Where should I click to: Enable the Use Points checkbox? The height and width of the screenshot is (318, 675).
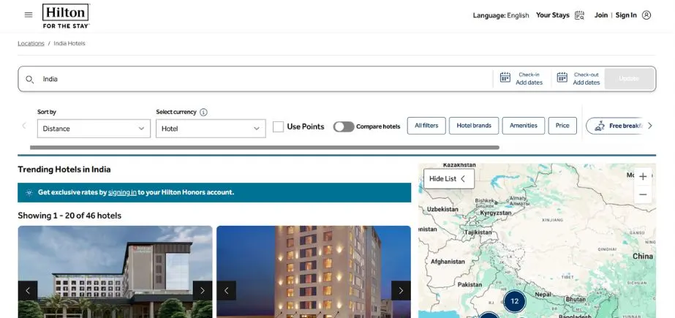278,127
